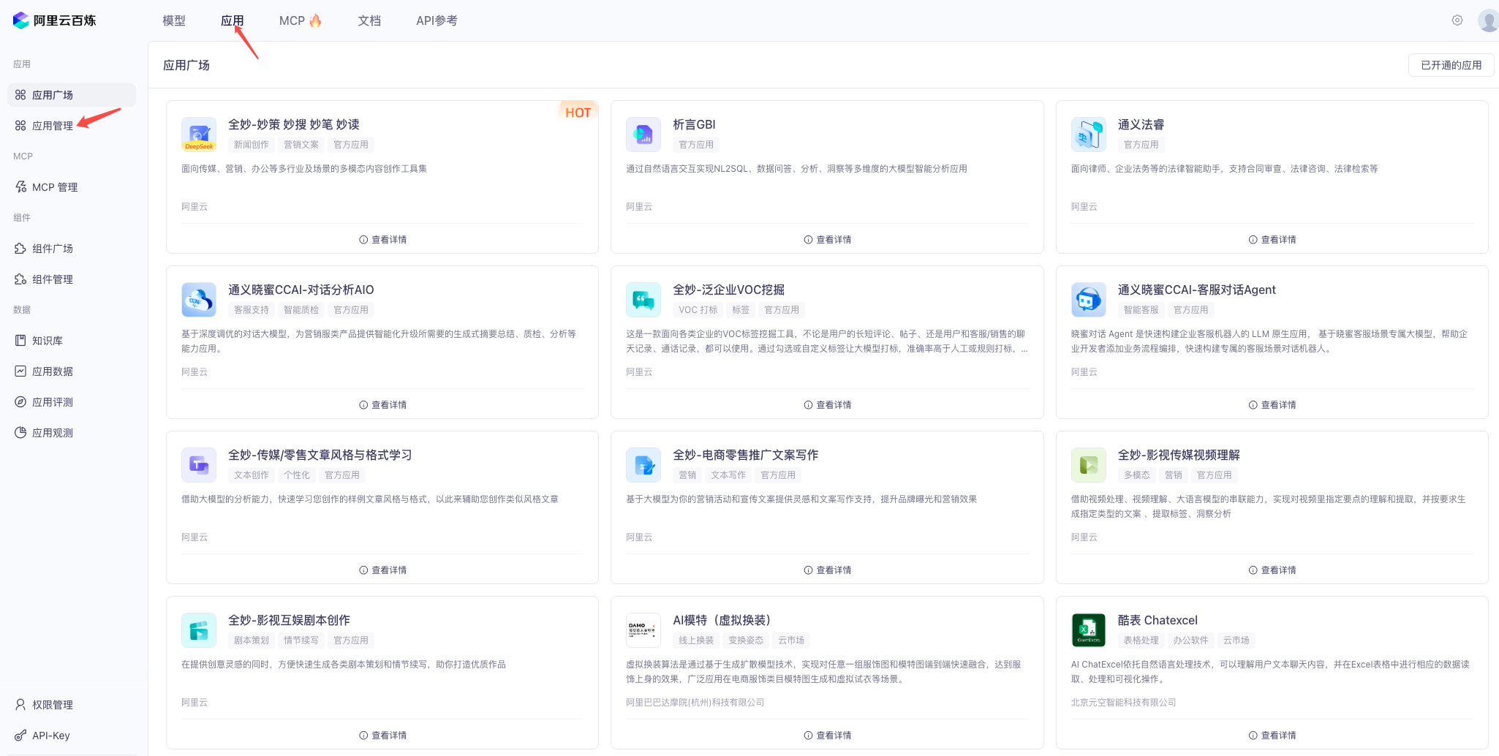
Task: Click the 应用广场 sidebar icon
Action: [x=20, y=95]
